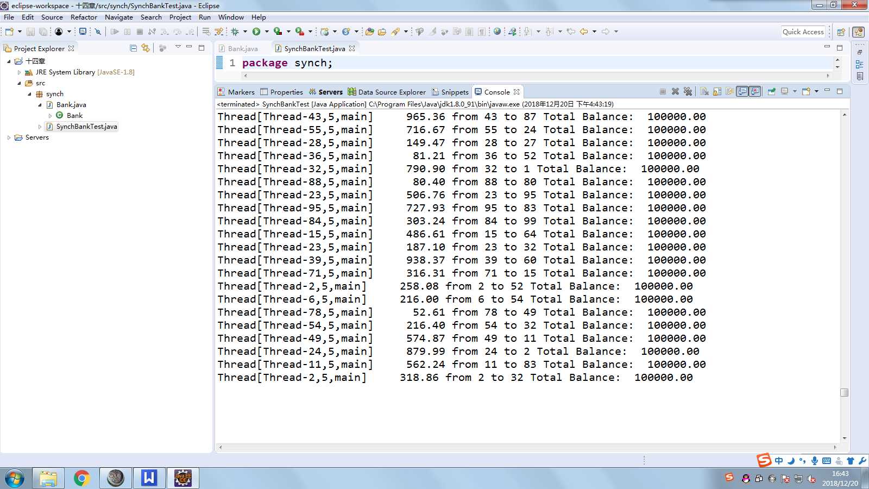Toggle Show Console on standard output change
This screenshot has height=489, width=869.
click(742, 91)
